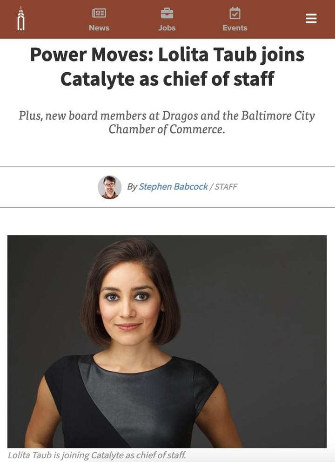Click the photo caption under the image

97,455
